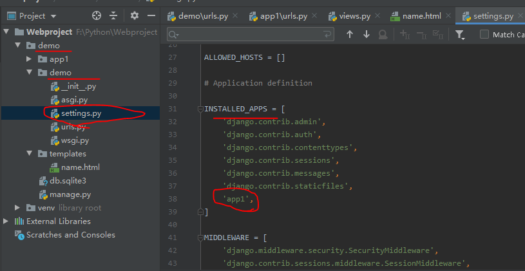525x271 pixels.
Task: Click 'django.contrib.auth' string on line 33
Action: click(270, 135)
